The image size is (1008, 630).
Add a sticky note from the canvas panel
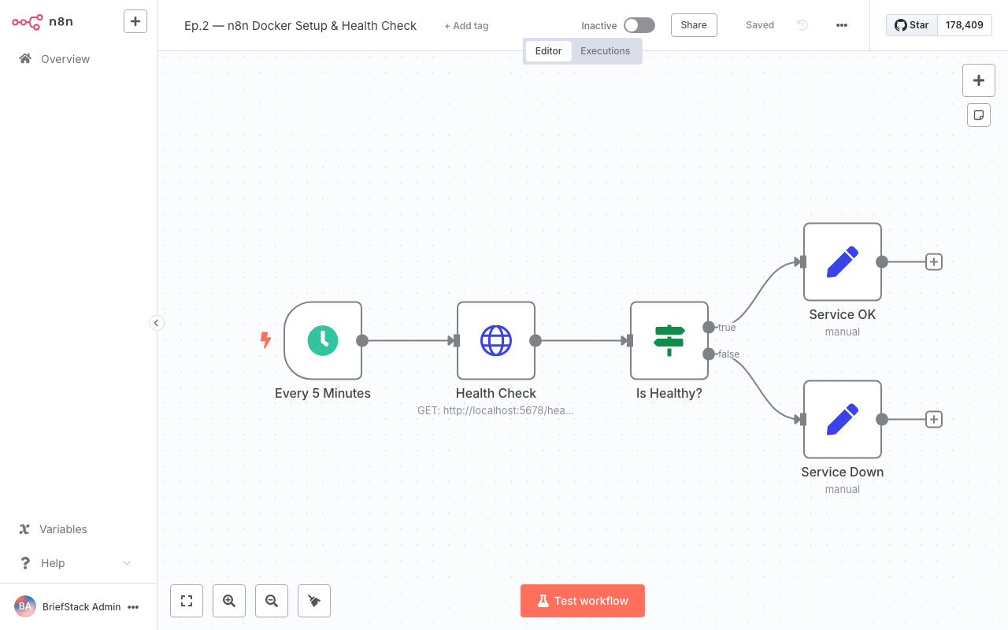point(979,115)
